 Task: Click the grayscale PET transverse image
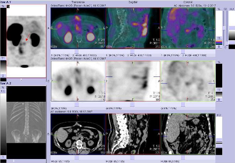click(x=78, y=81)
